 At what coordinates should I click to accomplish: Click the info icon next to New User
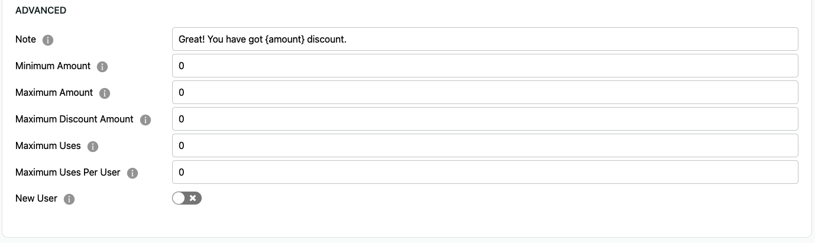pos(69,199)
